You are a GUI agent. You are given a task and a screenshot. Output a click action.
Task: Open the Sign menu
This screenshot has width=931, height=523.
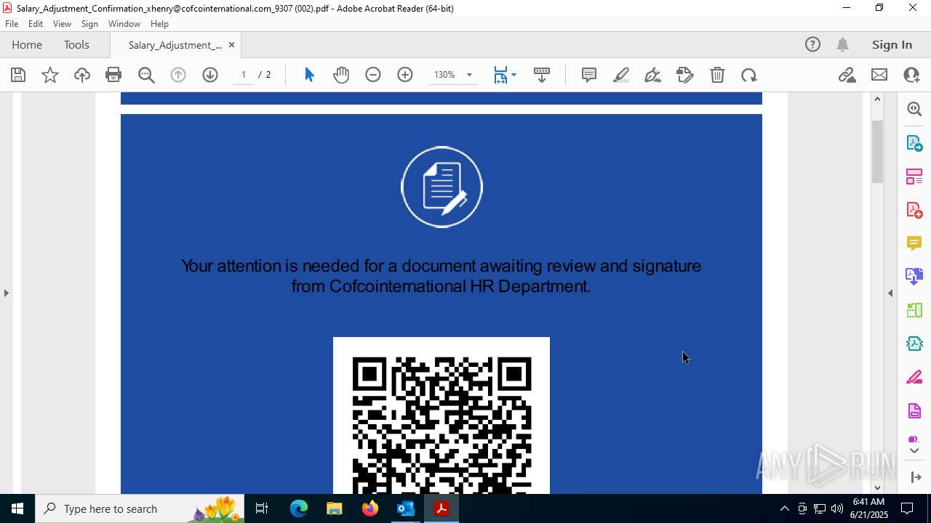point(89,24)
